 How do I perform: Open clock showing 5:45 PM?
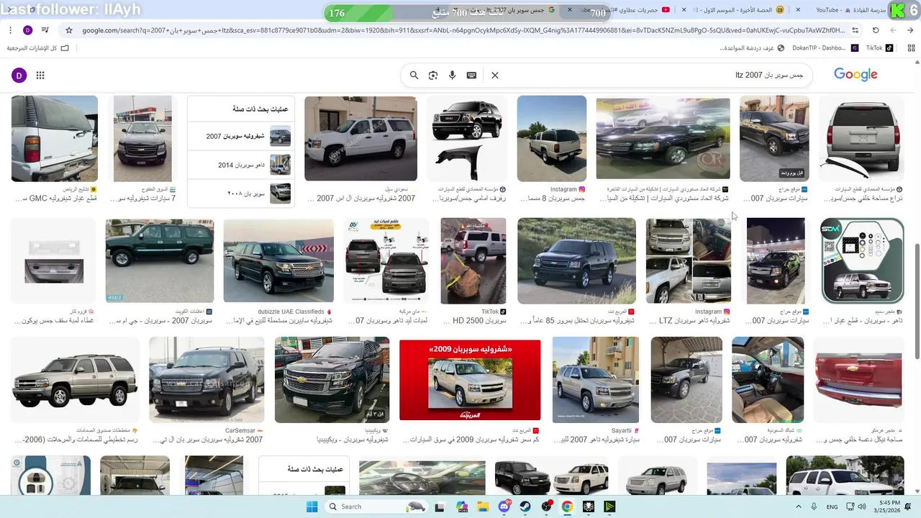tap(889, 506)
